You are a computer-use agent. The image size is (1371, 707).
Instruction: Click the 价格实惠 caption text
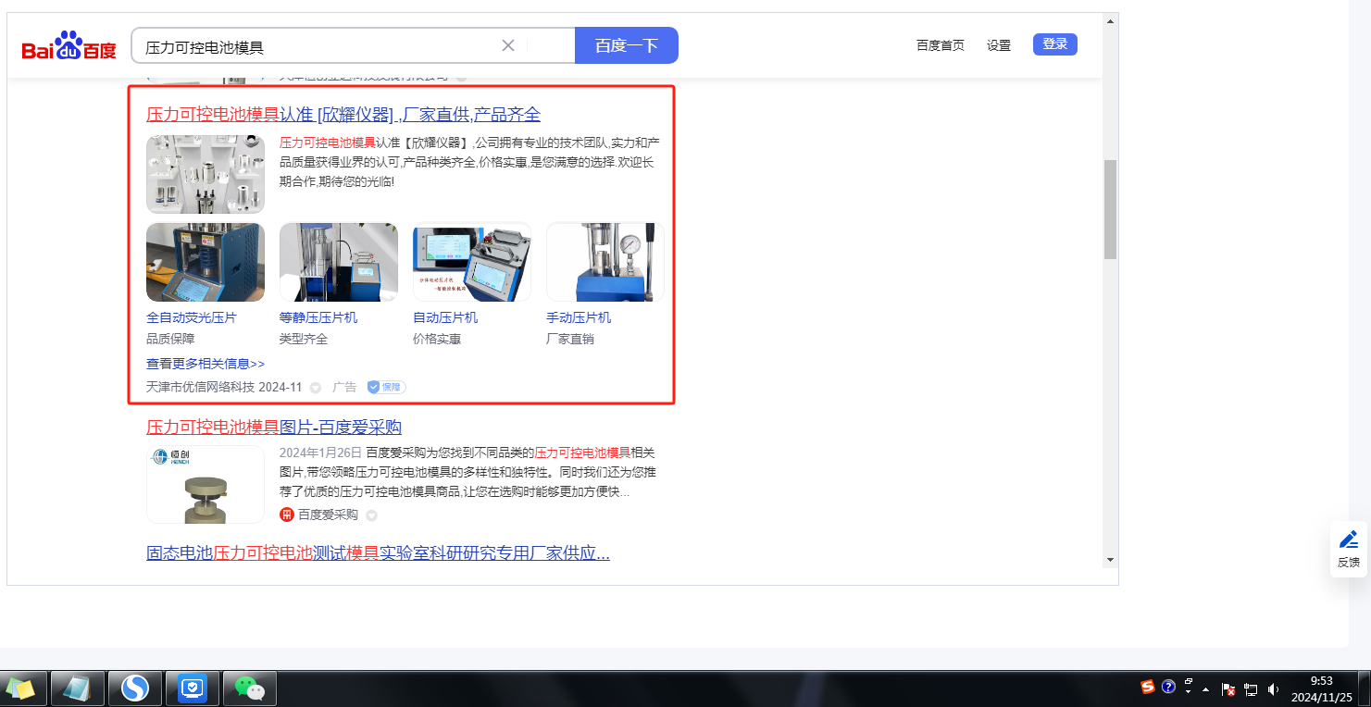437,339
